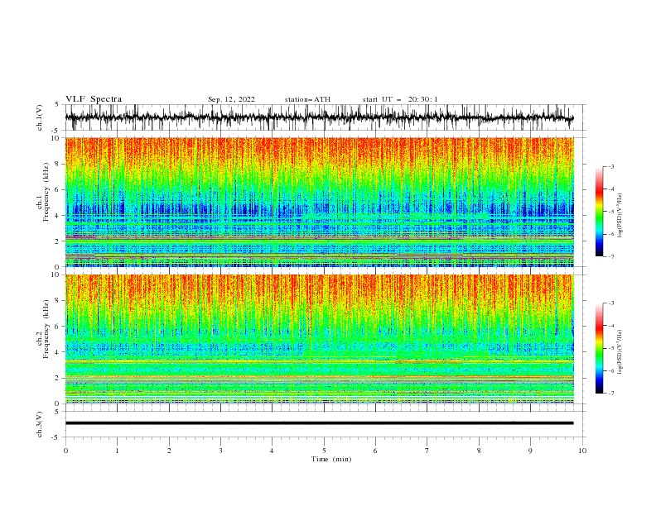Select the "start UT = 20:30:1" header text
This screenshot has height=506, width=656.
point(400,99)
